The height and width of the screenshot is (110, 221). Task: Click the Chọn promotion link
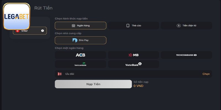click(x=206, y=74)
